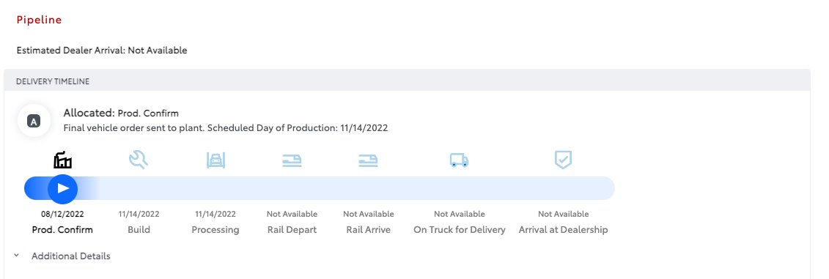Select the Build stage label
This screenshot has width=829, height=279.
[x=139, y=229]
